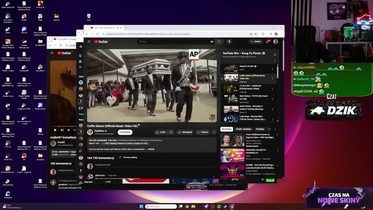The image size is (373, 210).
Task: Open Discord from the taskbar
Action: point(206,206)
